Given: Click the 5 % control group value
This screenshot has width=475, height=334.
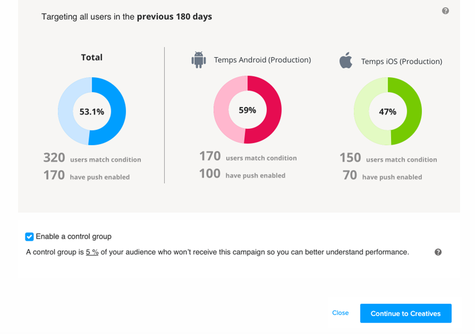Looking at the screenshot, I should click(92, 252).
